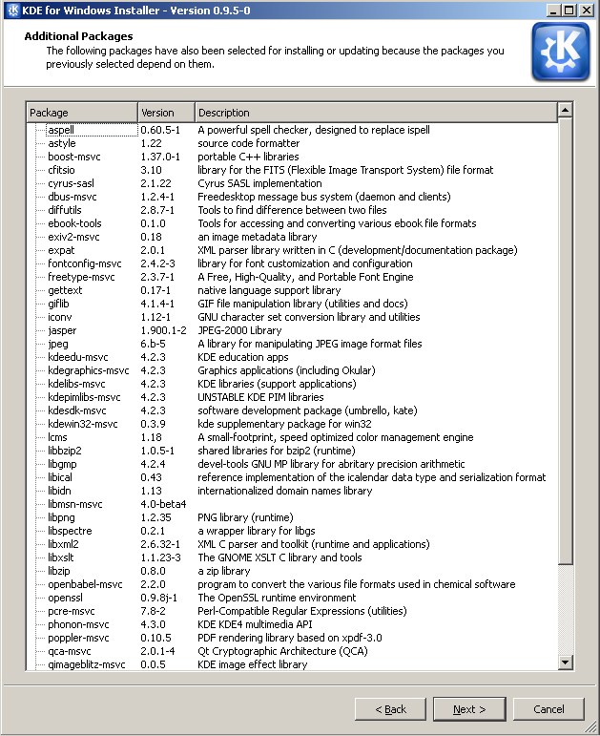Go back with the Back button

click(x=390, y=709)
